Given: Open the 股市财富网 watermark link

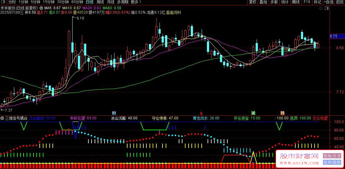Looking at the screenshot, I should (299, 157).
